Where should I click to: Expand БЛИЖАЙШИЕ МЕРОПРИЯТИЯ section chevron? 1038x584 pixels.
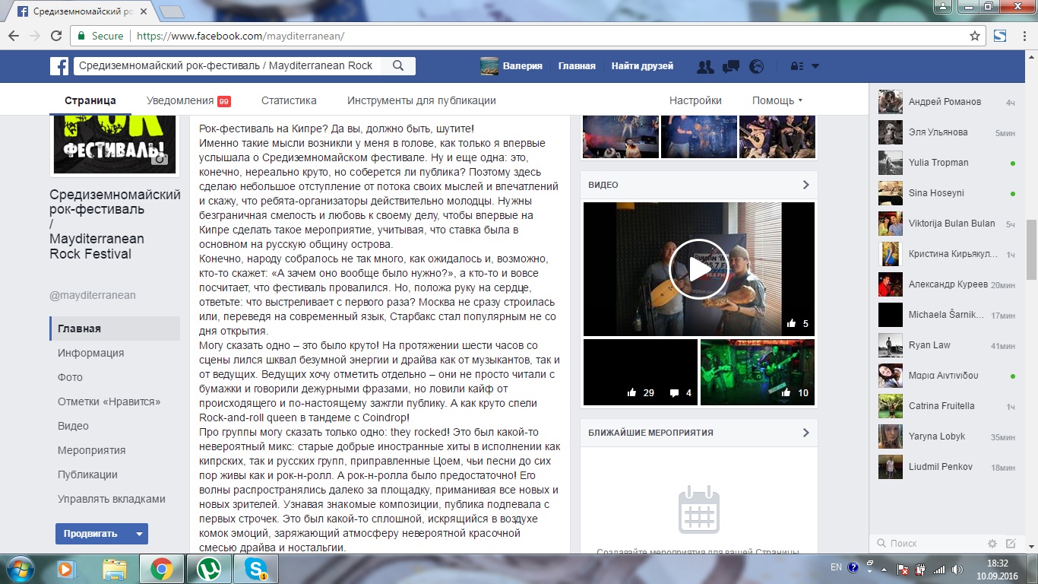click(806, 433)
